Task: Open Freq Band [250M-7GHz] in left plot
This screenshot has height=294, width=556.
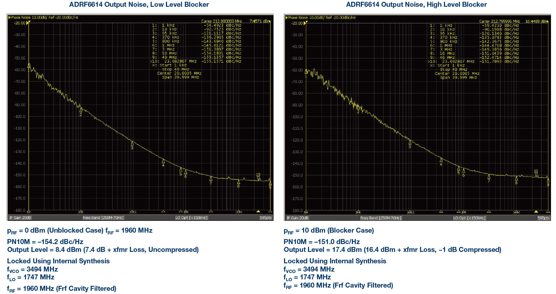Action: pyautogui.click(x=103, y=218)
